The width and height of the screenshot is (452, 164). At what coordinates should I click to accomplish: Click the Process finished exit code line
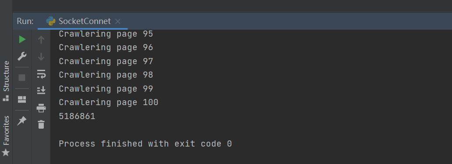145,143
